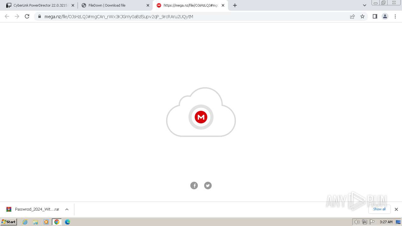This screenshot has height=226, width=402.
Task: Close the downloads bar
Action: [396, 209]
